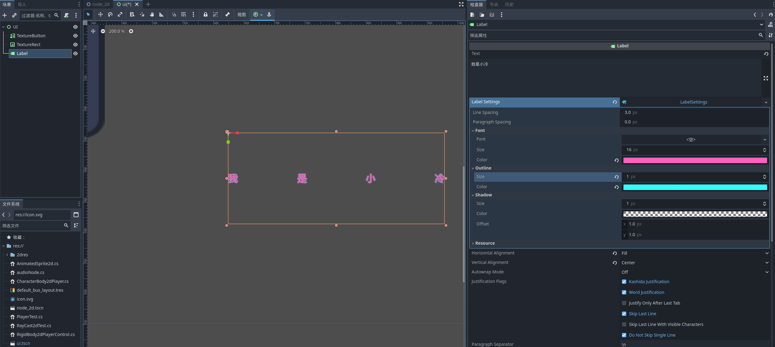Add a new scene tab
This screenshot has height=347, width=775.
[x=148, y=4]
